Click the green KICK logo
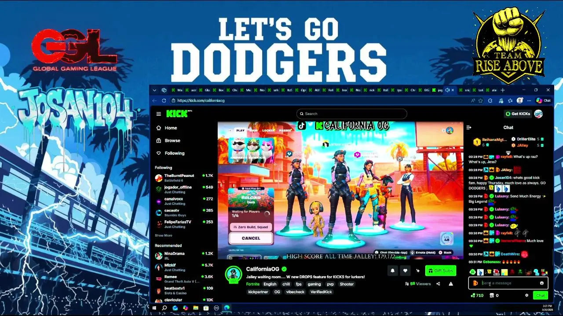 tap(179, 114)
